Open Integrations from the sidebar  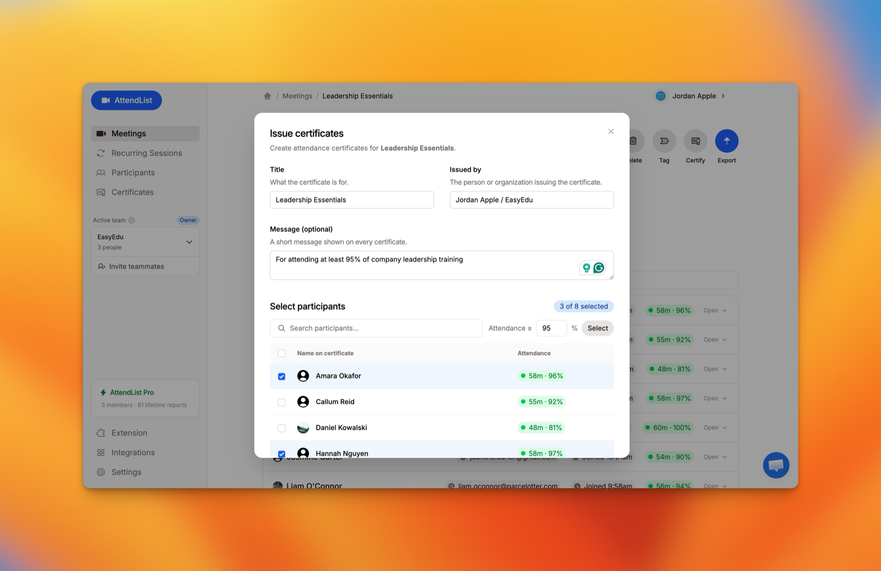click(145, 453)
